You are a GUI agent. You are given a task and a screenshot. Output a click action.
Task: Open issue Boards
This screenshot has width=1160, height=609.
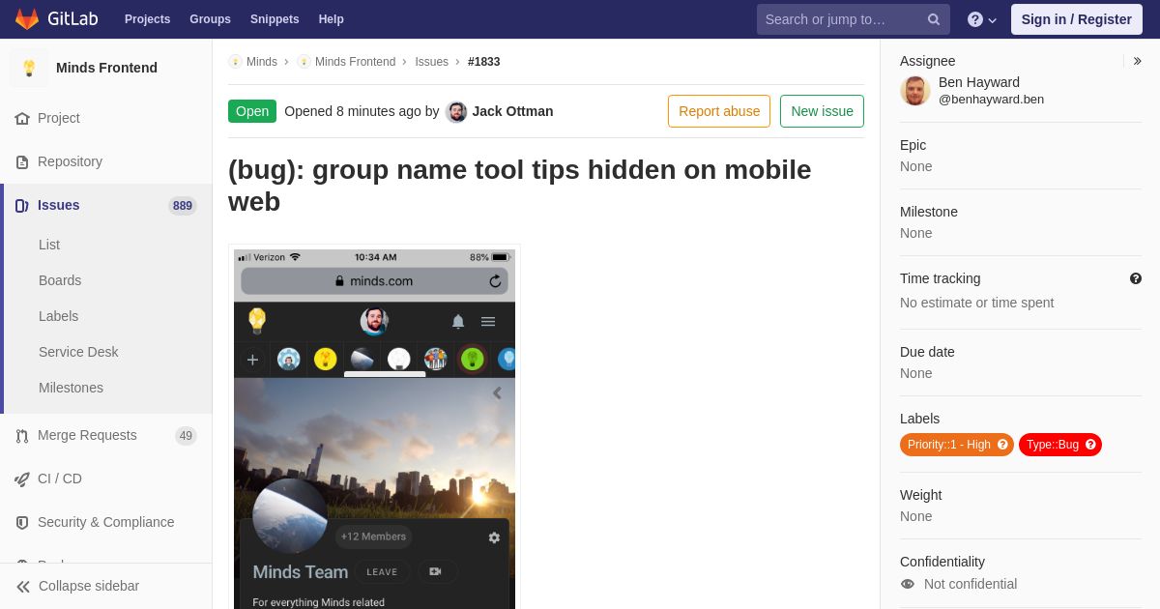click(60, 280)
